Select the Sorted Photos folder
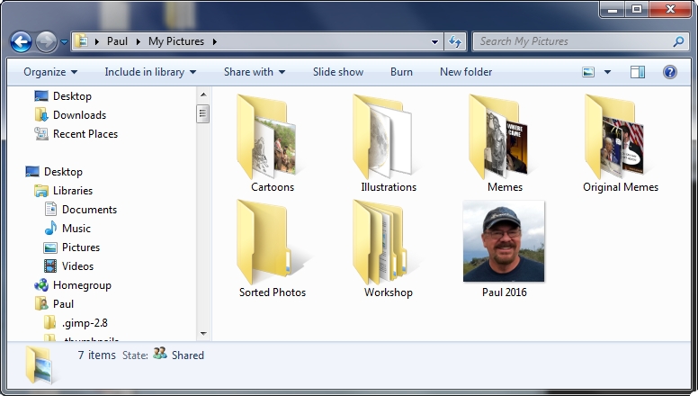The image size is (698, 396). 273,248
